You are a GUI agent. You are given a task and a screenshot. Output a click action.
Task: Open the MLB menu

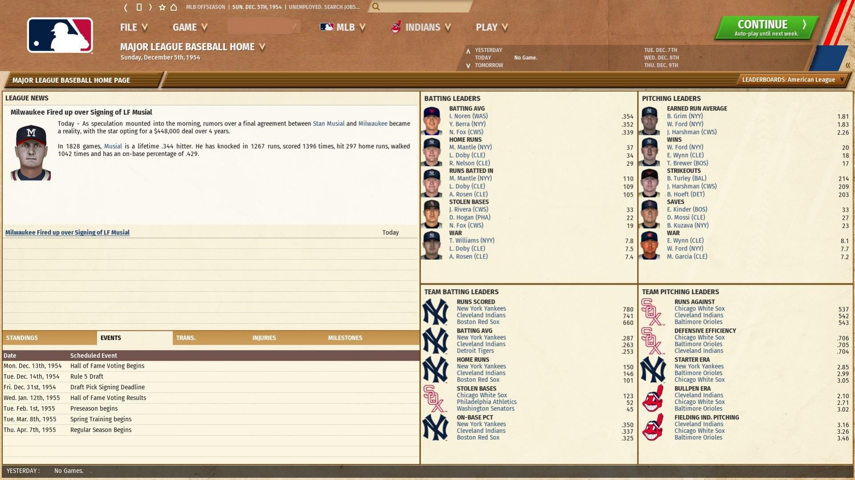click(x=343, y=28)
